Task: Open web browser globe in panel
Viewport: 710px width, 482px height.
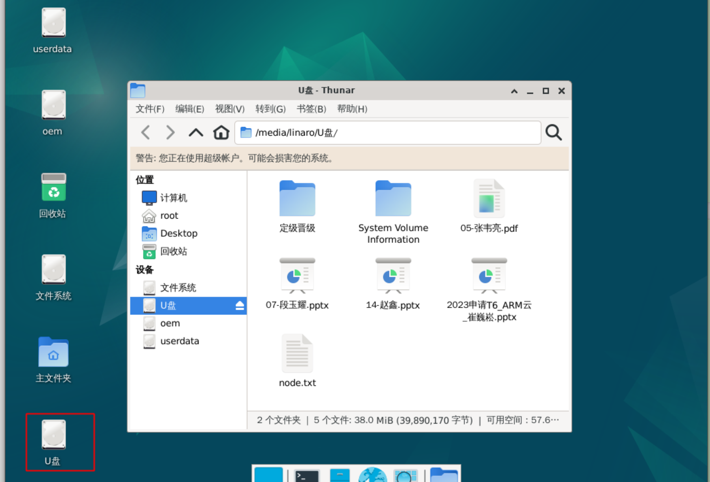Action: click(372, 475)
